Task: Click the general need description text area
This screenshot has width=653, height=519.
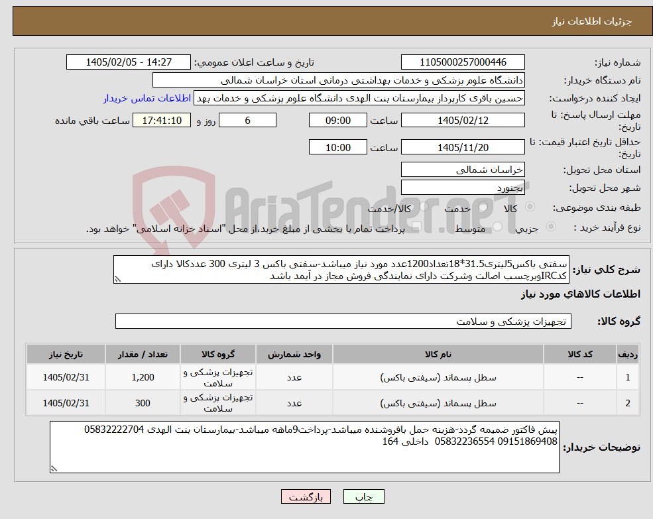Action: [341, 270]
